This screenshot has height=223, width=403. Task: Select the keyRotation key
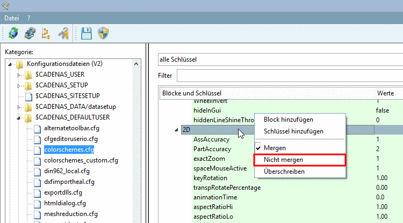(210, 178)
